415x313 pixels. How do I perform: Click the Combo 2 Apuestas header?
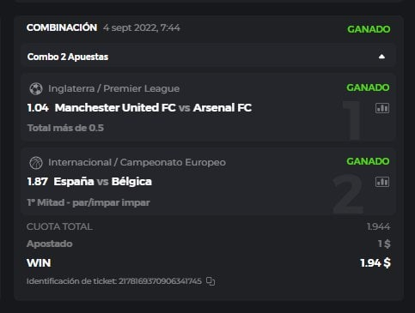tap(208, 57)
